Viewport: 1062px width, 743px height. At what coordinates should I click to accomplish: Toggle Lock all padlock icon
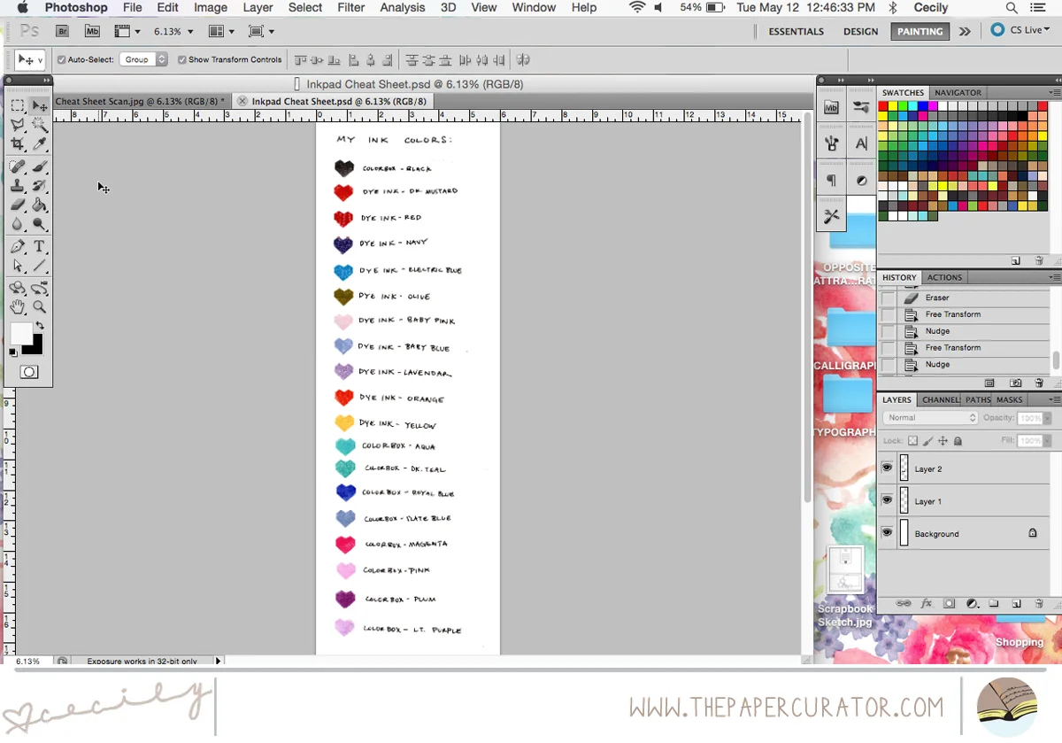pyautogui.click(x=958, y=440)
